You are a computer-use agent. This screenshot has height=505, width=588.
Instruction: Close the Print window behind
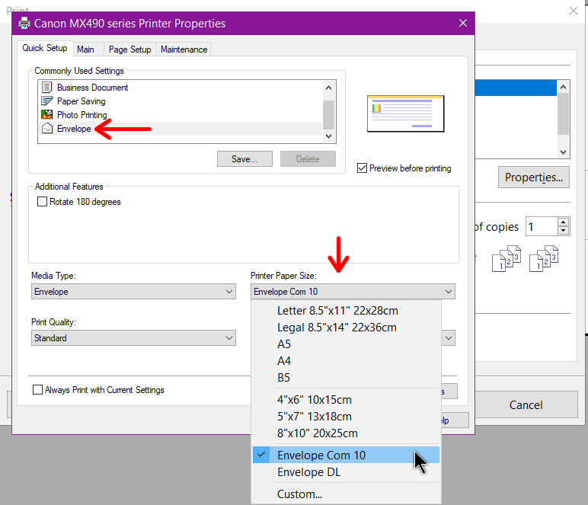(x=574, y=11)
